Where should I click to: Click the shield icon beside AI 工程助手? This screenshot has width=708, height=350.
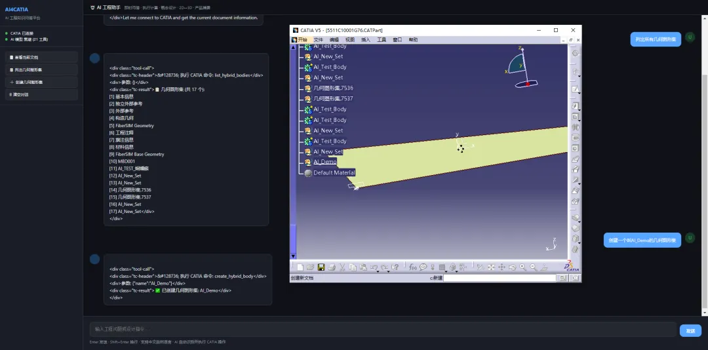pos(92,8)
